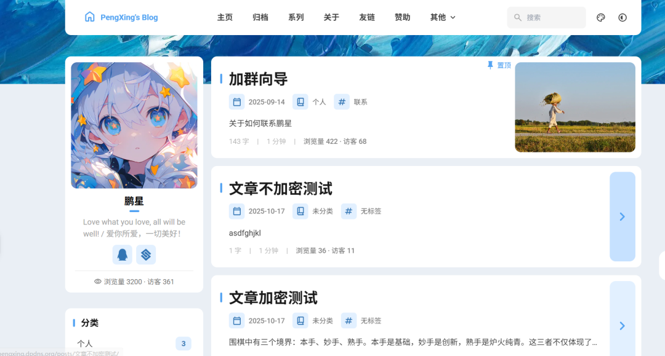The image size is (665, 356).
Task: Open the theme color palette icon
Action: 600,17
